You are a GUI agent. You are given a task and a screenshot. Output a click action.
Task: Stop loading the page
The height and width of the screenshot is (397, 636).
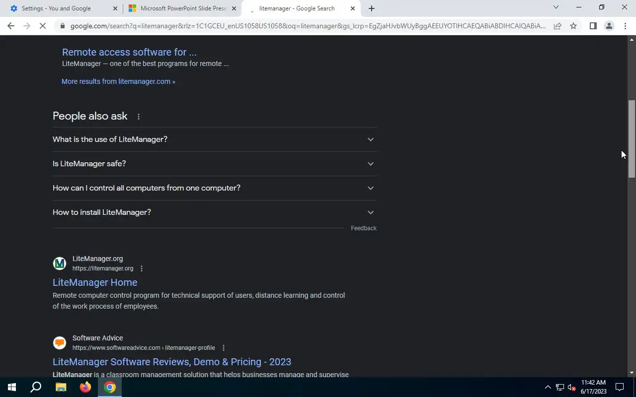point(43,26)
